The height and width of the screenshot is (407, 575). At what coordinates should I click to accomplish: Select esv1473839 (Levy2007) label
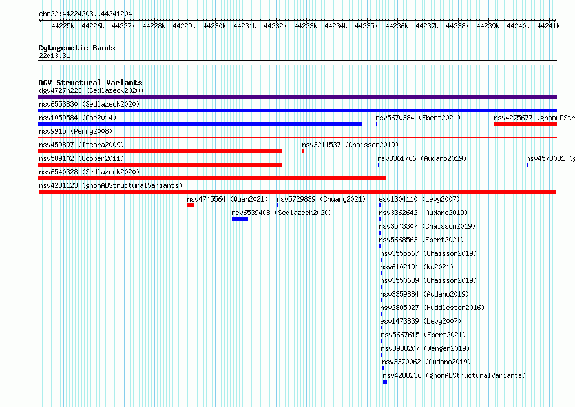421,321
